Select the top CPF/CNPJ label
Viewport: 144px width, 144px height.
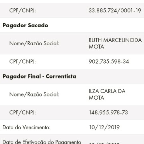pyautogui.click(x=22, y=10)
